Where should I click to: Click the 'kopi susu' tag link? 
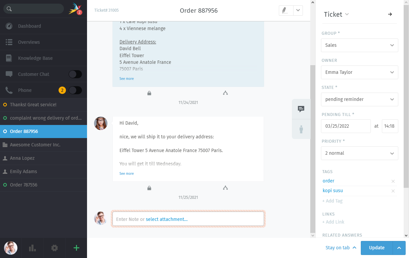(x=333, y=190)
